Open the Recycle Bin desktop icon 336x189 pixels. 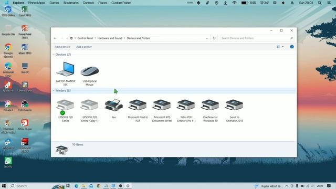pyautogui.click(x=8, y=30)
